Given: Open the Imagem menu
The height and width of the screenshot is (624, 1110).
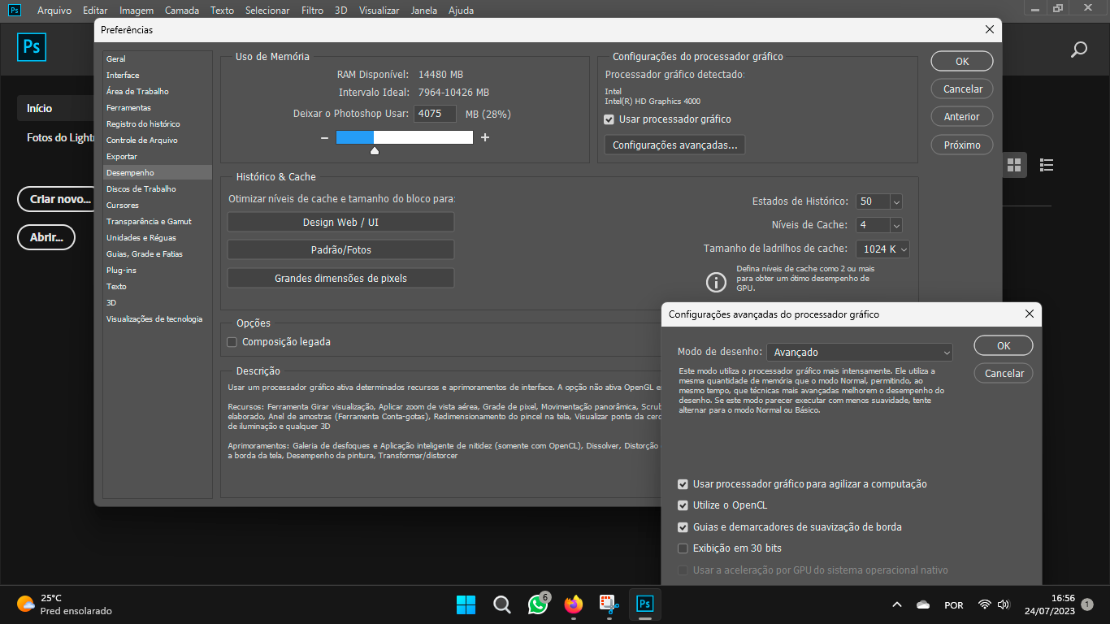Looking at the screenshot, I should click(x=137, y=11).
